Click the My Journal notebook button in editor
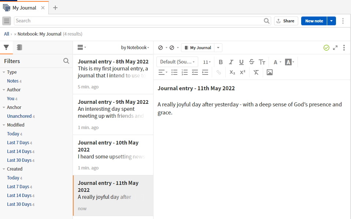Screen dimensions: 351x219 point(197,48)
